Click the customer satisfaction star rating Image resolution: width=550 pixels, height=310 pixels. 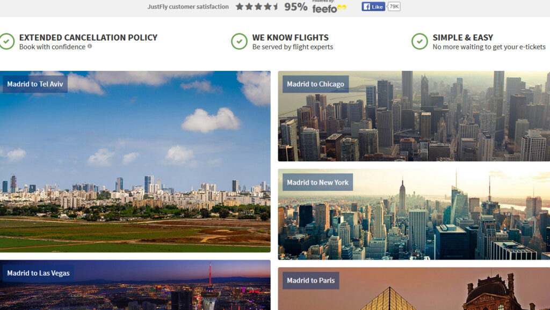pos(257,6)
